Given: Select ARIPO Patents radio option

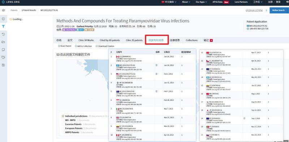Looking at the screenshot, I should coord(63,132).
